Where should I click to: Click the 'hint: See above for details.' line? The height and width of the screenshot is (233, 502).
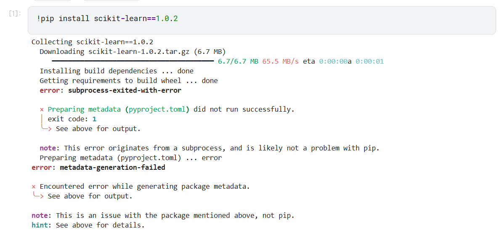click(88, 225)
